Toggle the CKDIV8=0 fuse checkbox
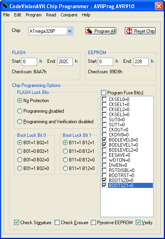 pos(104,135)
